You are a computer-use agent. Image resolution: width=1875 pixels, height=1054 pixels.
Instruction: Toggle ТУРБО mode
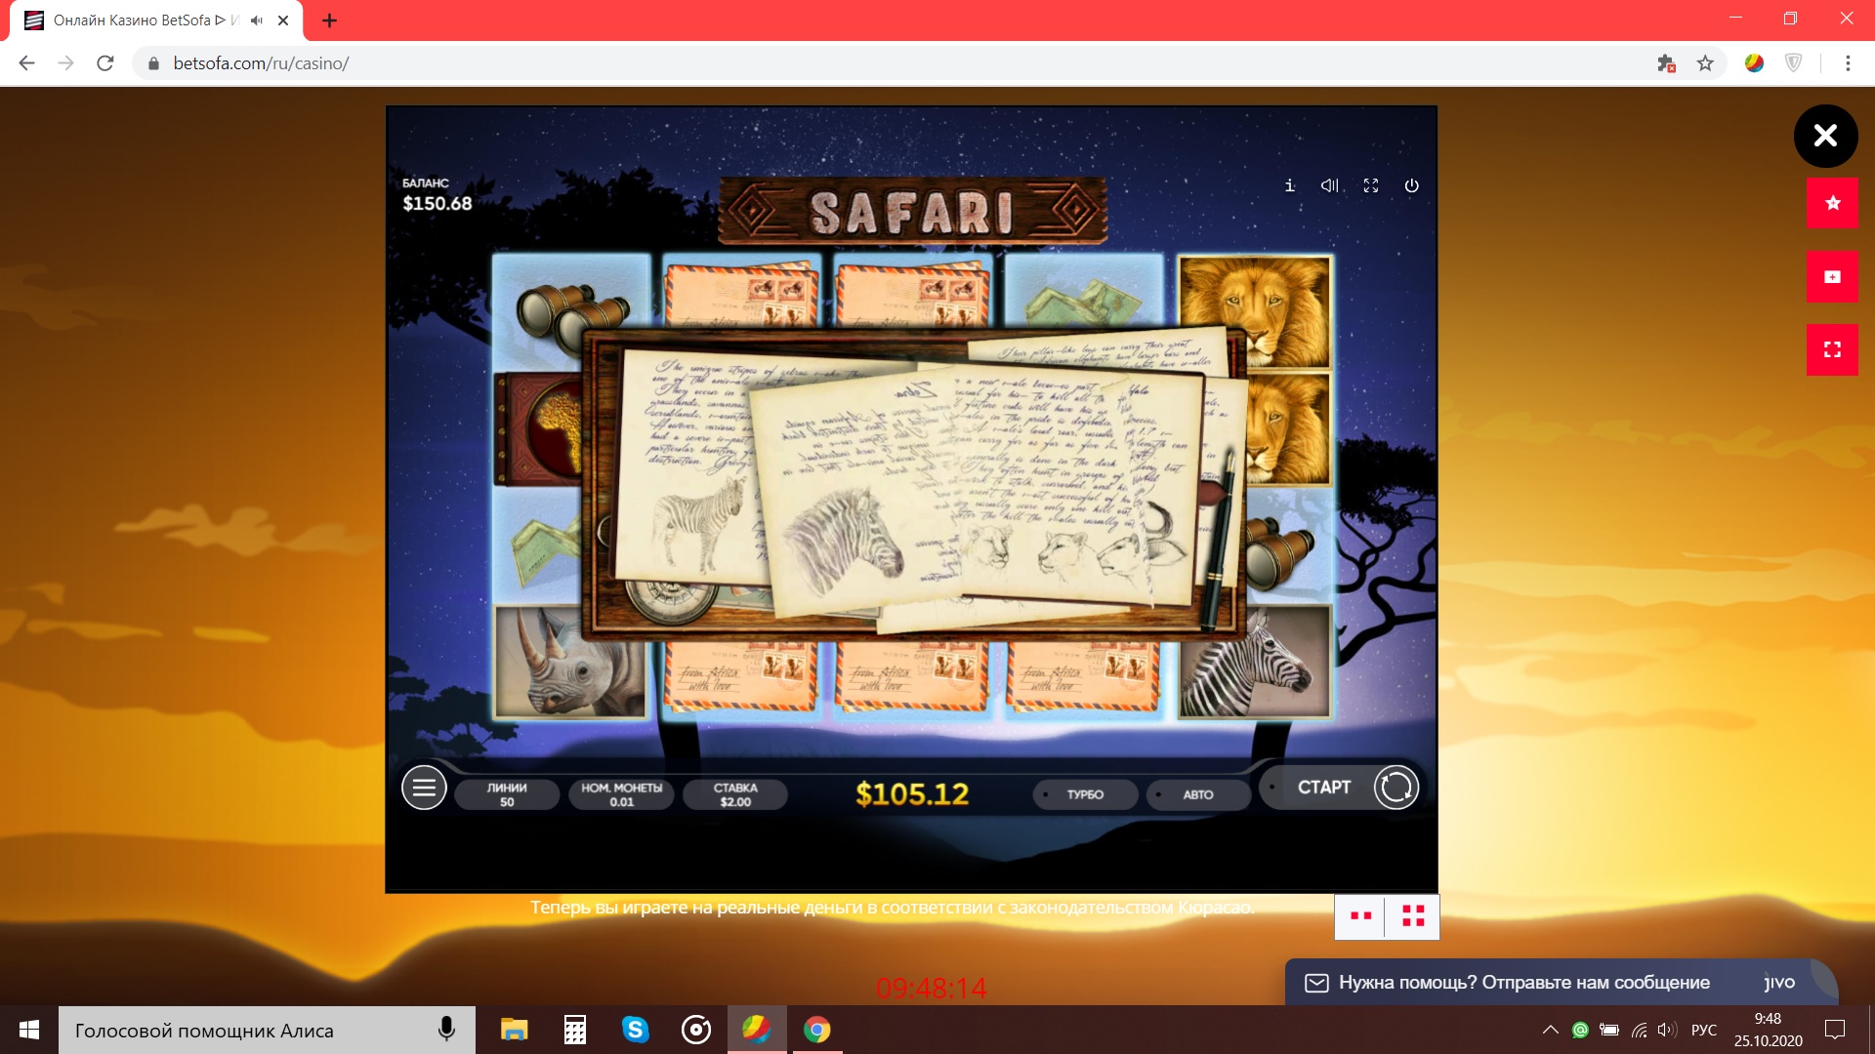coord(1085,794)
